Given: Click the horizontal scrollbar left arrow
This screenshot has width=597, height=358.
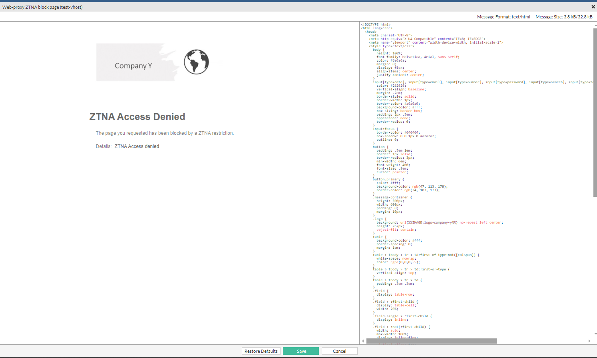Looking at the screenshot, I should pos(362,341).
